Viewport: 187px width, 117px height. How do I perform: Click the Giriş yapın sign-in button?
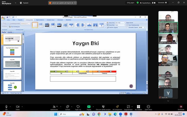point(130,2)
